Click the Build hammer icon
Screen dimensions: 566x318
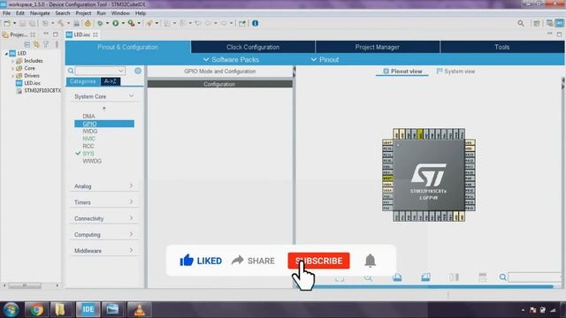(x=61, y=23)
